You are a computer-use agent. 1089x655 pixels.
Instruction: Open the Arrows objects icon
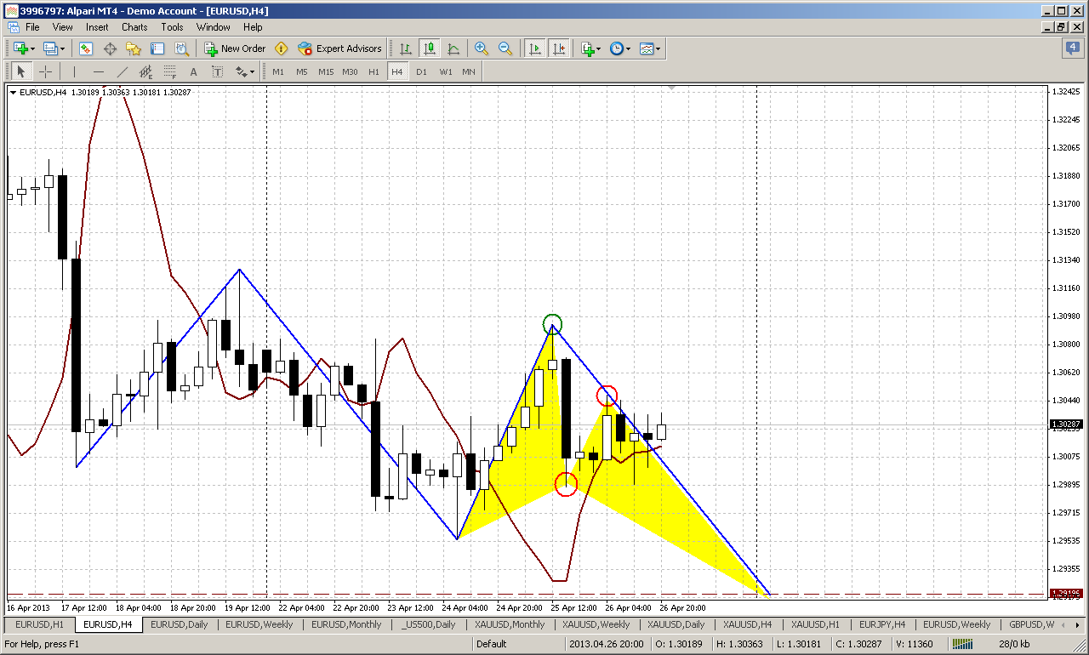[x=240, y=71]
